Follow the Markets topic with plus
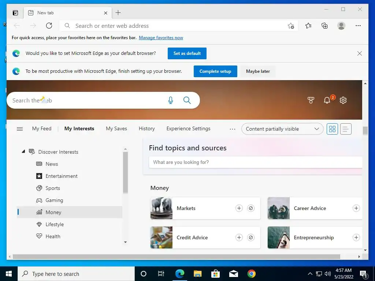 [x=239, y=208]
